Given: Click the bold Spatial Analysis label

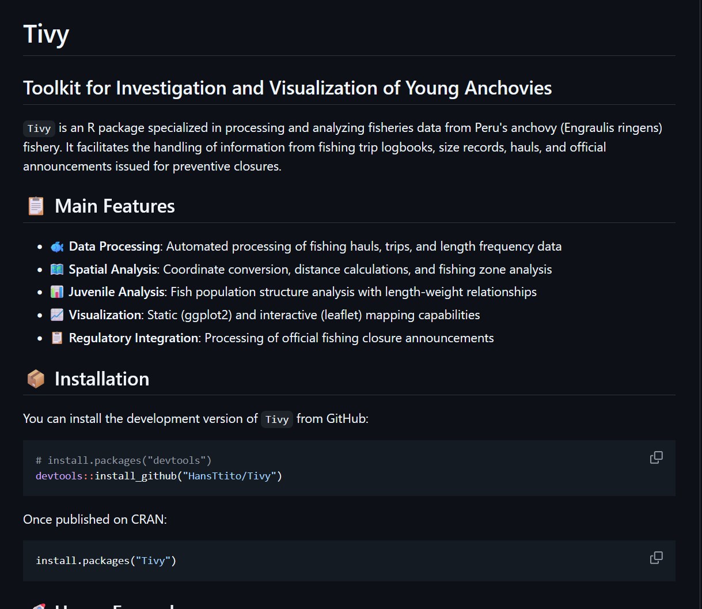Looking at the screenshot, I should (x=113, y=270).
